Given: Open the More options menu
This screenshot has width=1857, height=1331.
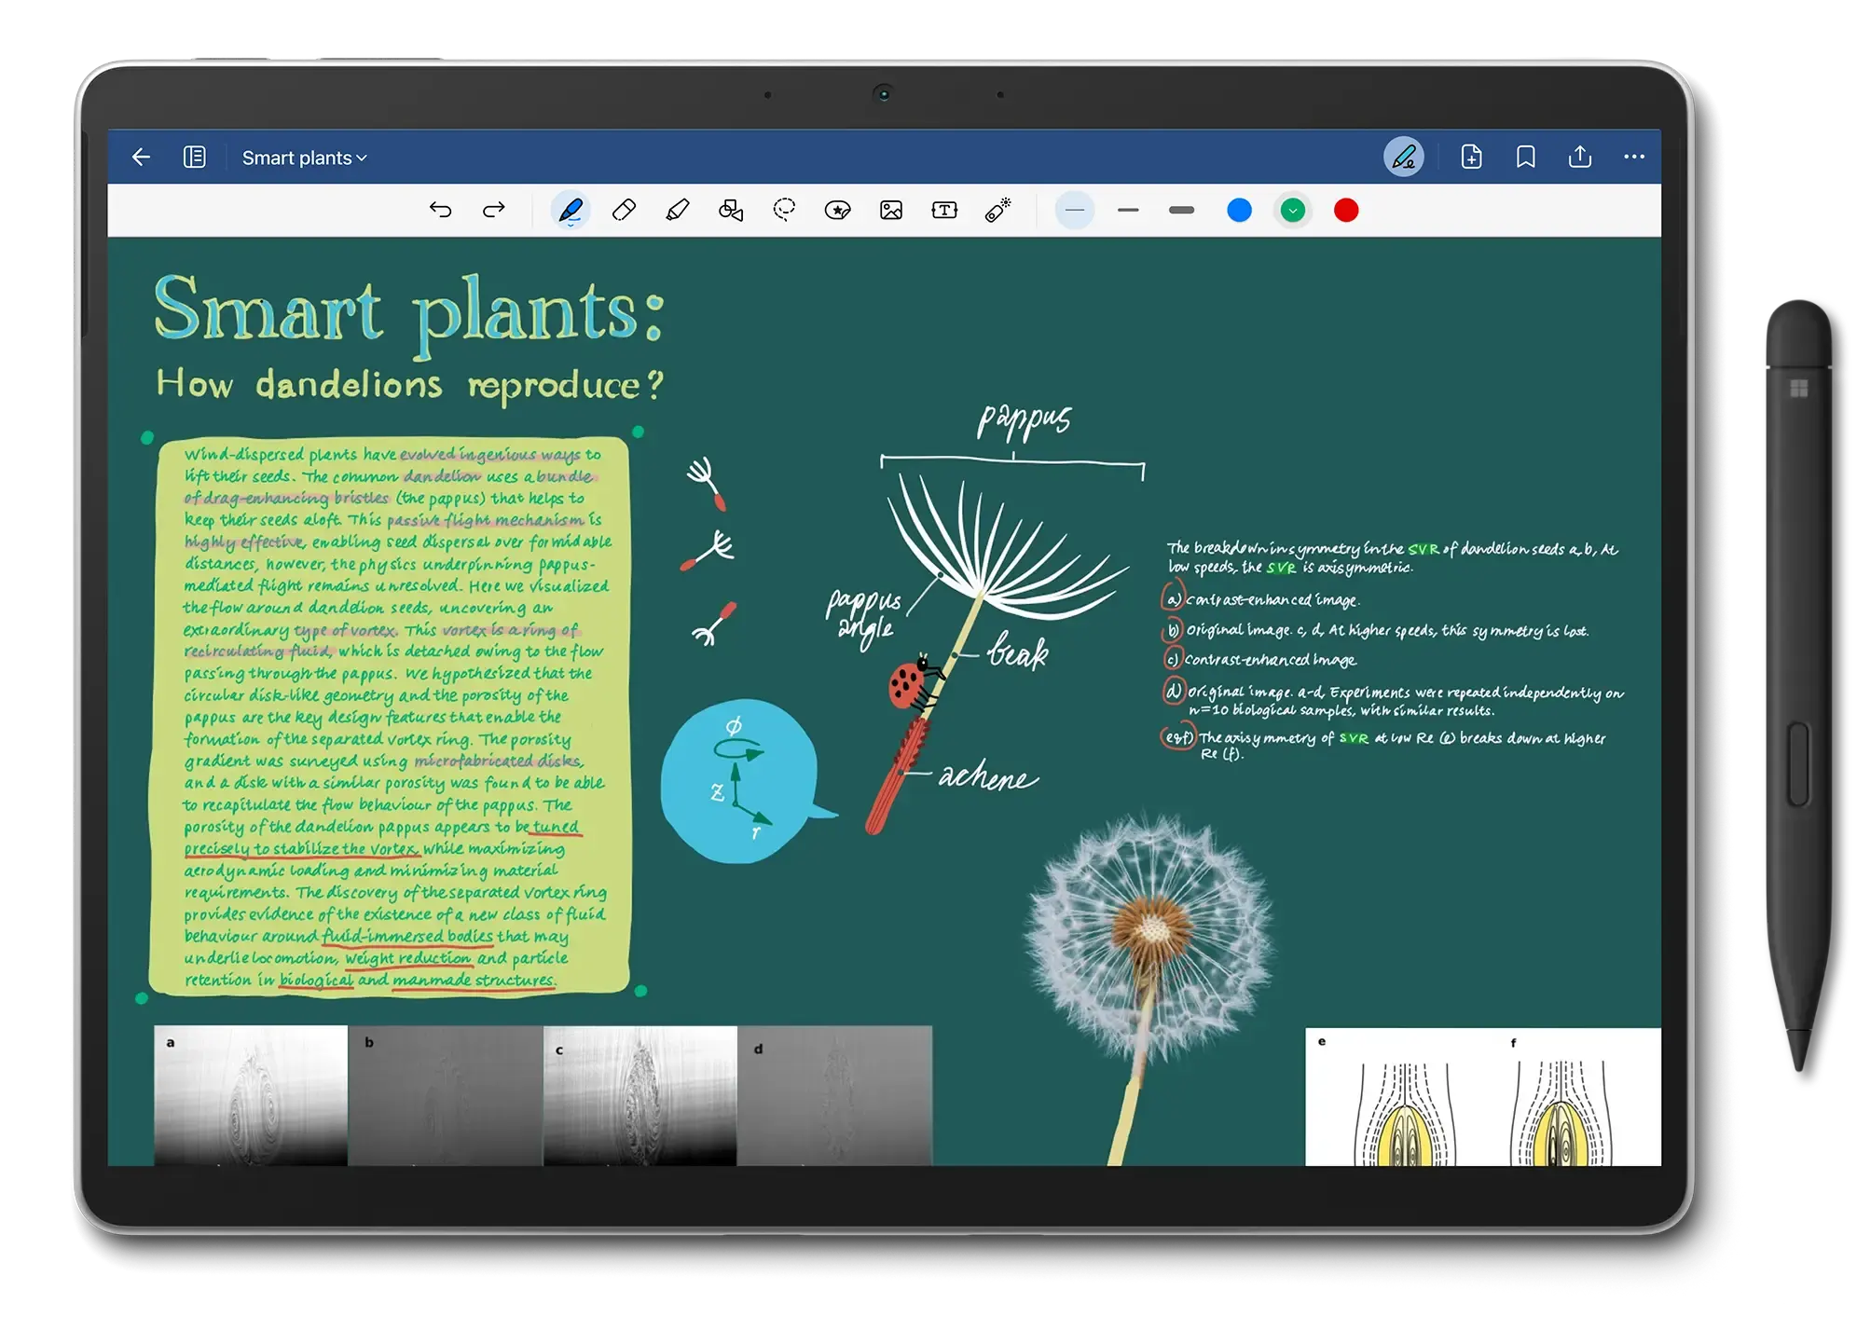Looking at the screenshot, I should (x=1634, y=157).
